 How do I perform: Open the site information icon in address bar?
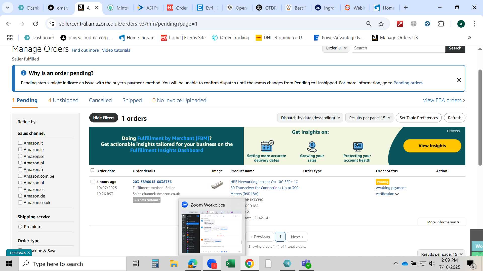pos(52,24)
